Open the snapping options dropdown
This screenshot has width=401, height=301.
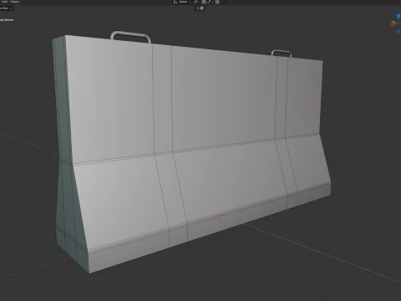tap(210, 2)
